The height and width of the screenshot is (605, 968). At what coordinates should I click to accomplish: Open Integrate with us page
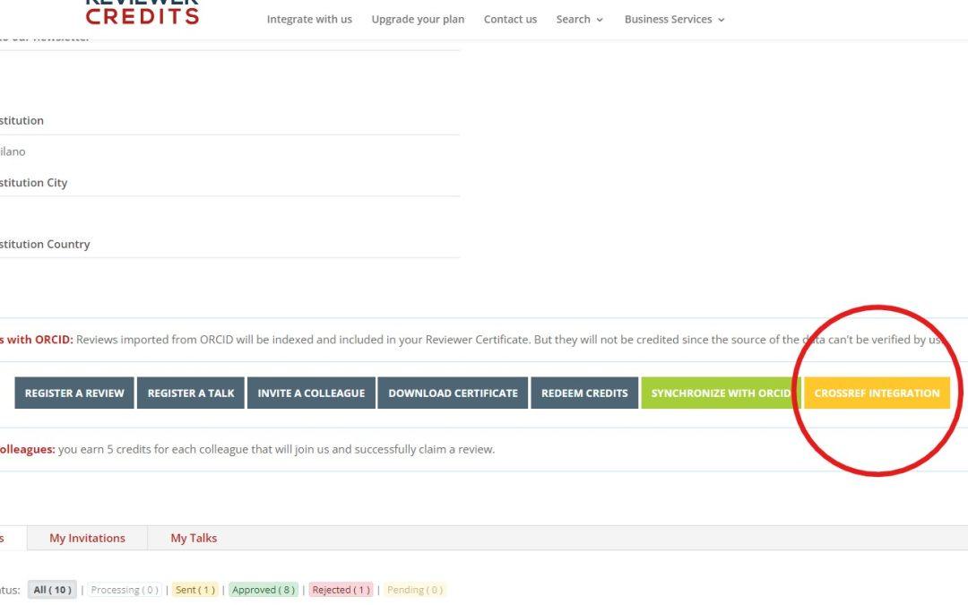(x=309, y=19)
